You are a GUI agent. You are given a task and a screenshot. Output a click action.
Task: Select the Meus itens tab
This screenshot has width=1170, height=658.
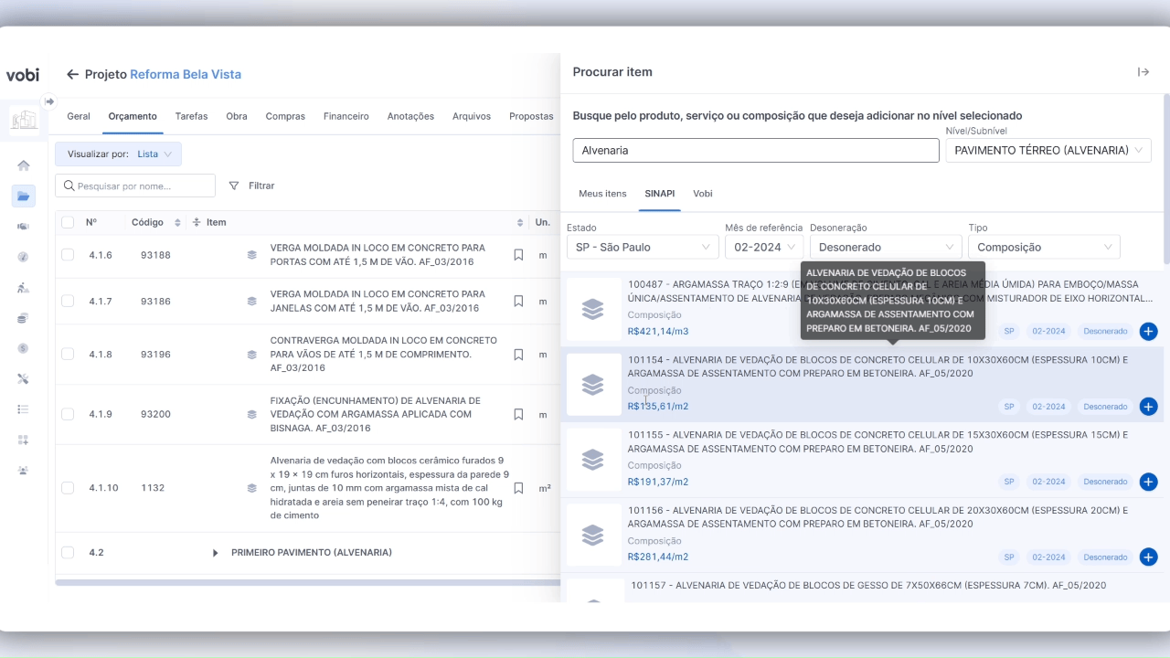pos(602,194)
